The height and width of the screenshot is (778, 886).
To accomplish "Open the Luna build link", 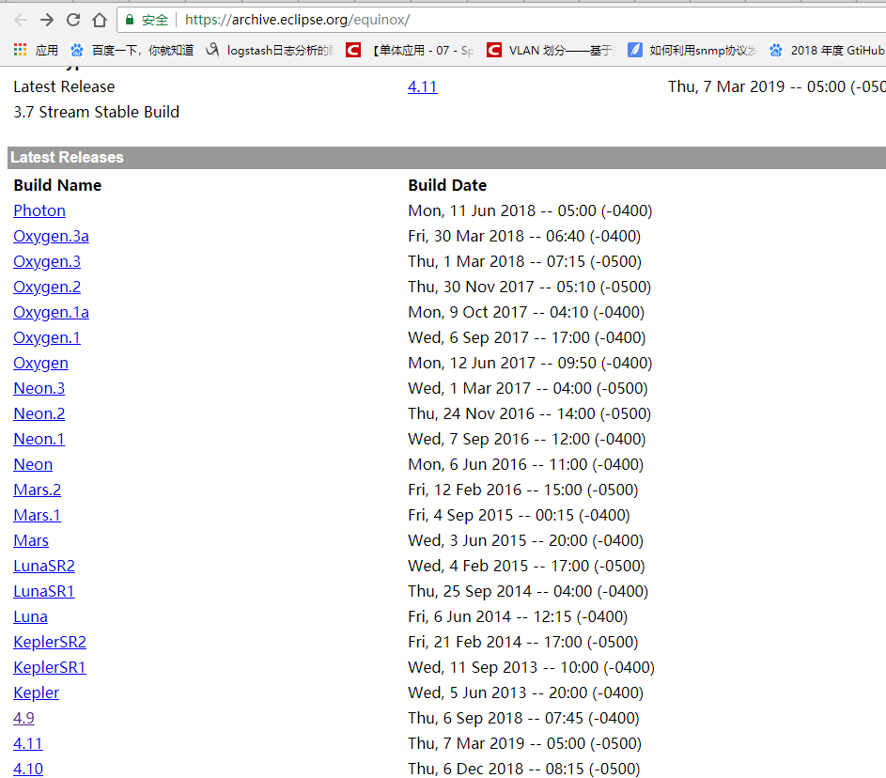I will [30, 617].
